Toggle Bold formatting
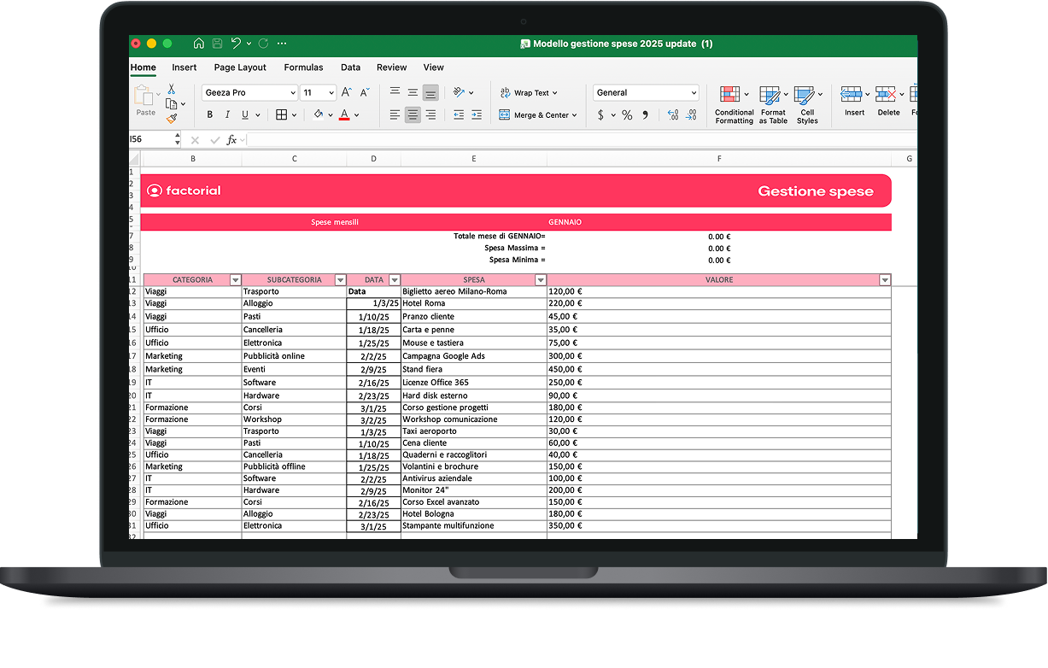1048x668 pixels. 210,114
